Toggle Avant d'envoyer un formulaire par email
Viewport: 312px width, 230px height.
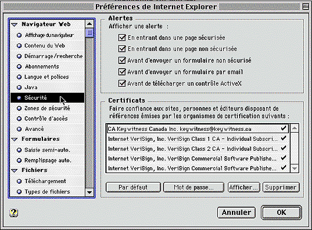click(x=122, y=72)
